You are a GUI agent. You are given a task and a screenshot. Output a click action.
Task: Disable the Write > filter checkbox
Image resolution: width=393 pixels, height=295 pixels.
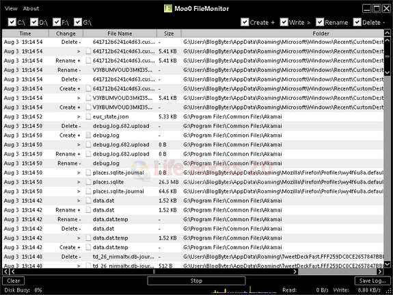[x=284, y=22]
